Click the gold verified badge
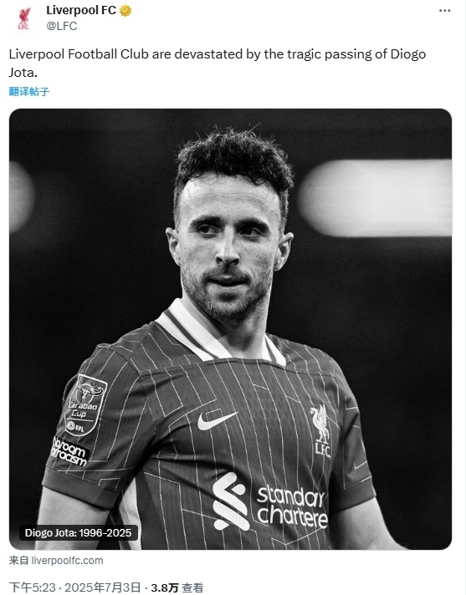The height and width of the screenshot is (595, 466). [x=125, y=11]
